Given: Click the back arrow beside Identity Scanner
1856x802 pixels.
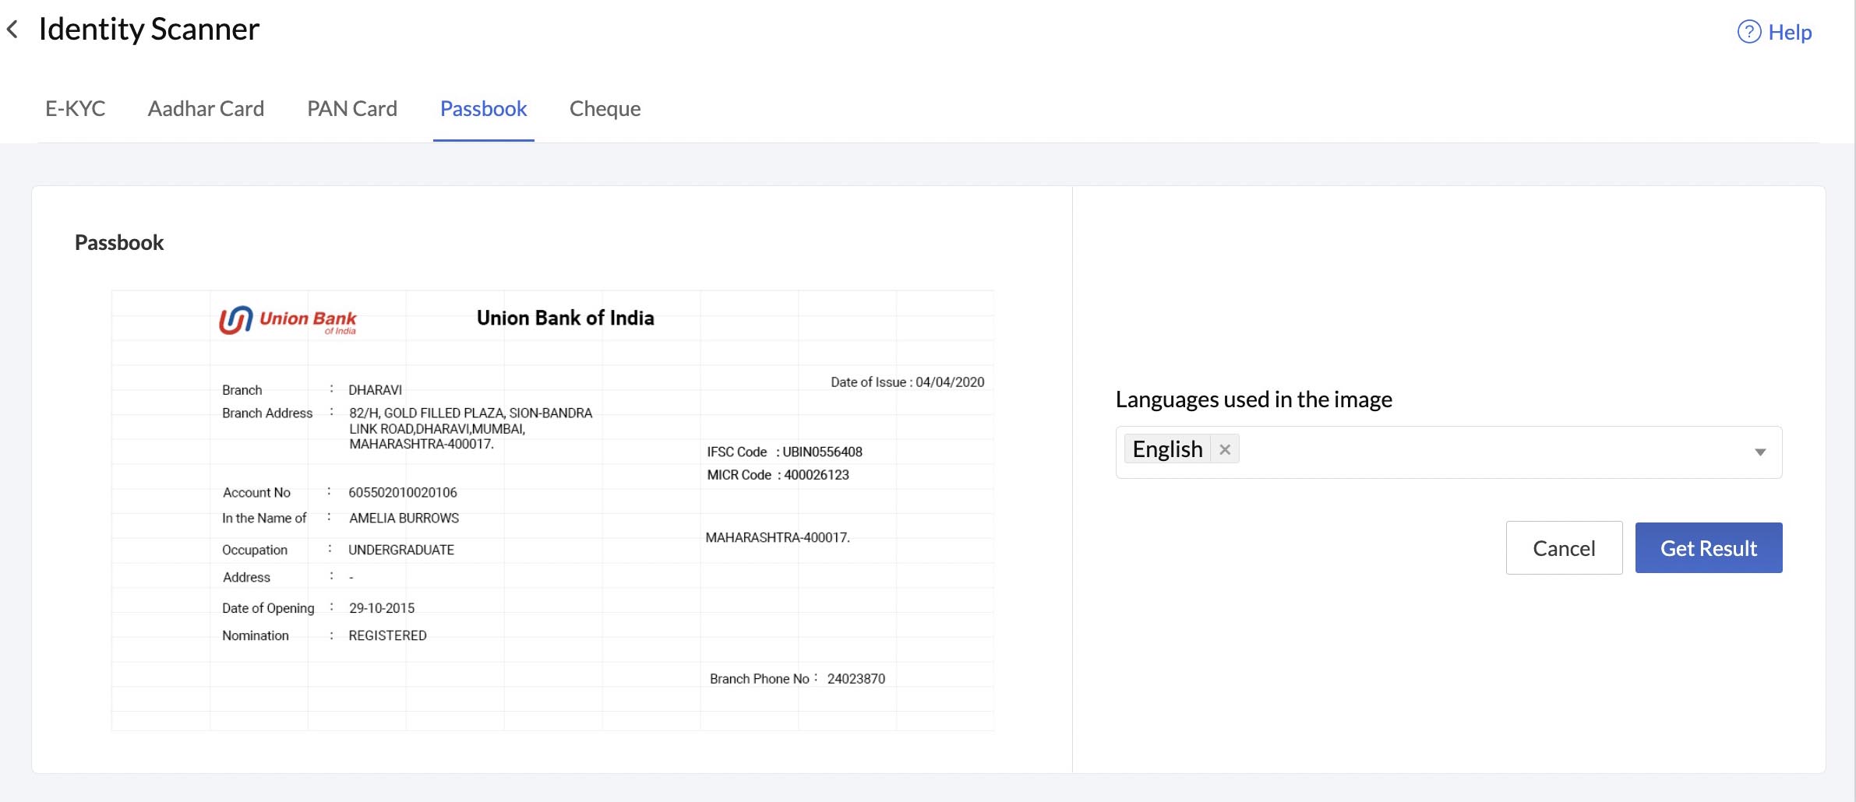Looking at the screenshot, I should point(14,28).
